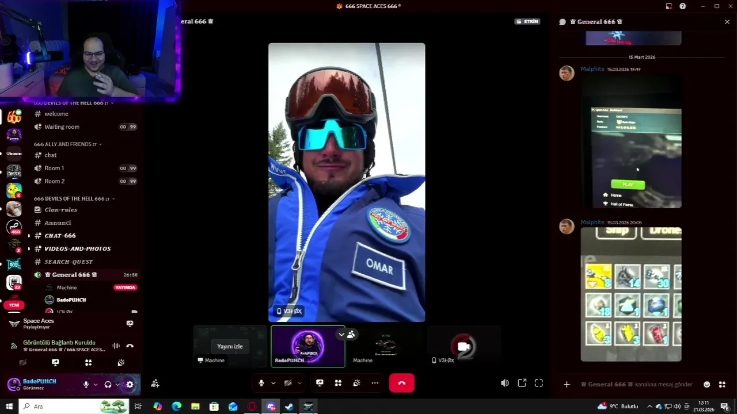Share screen icon in voice connection panel

(x=55, y=363)
